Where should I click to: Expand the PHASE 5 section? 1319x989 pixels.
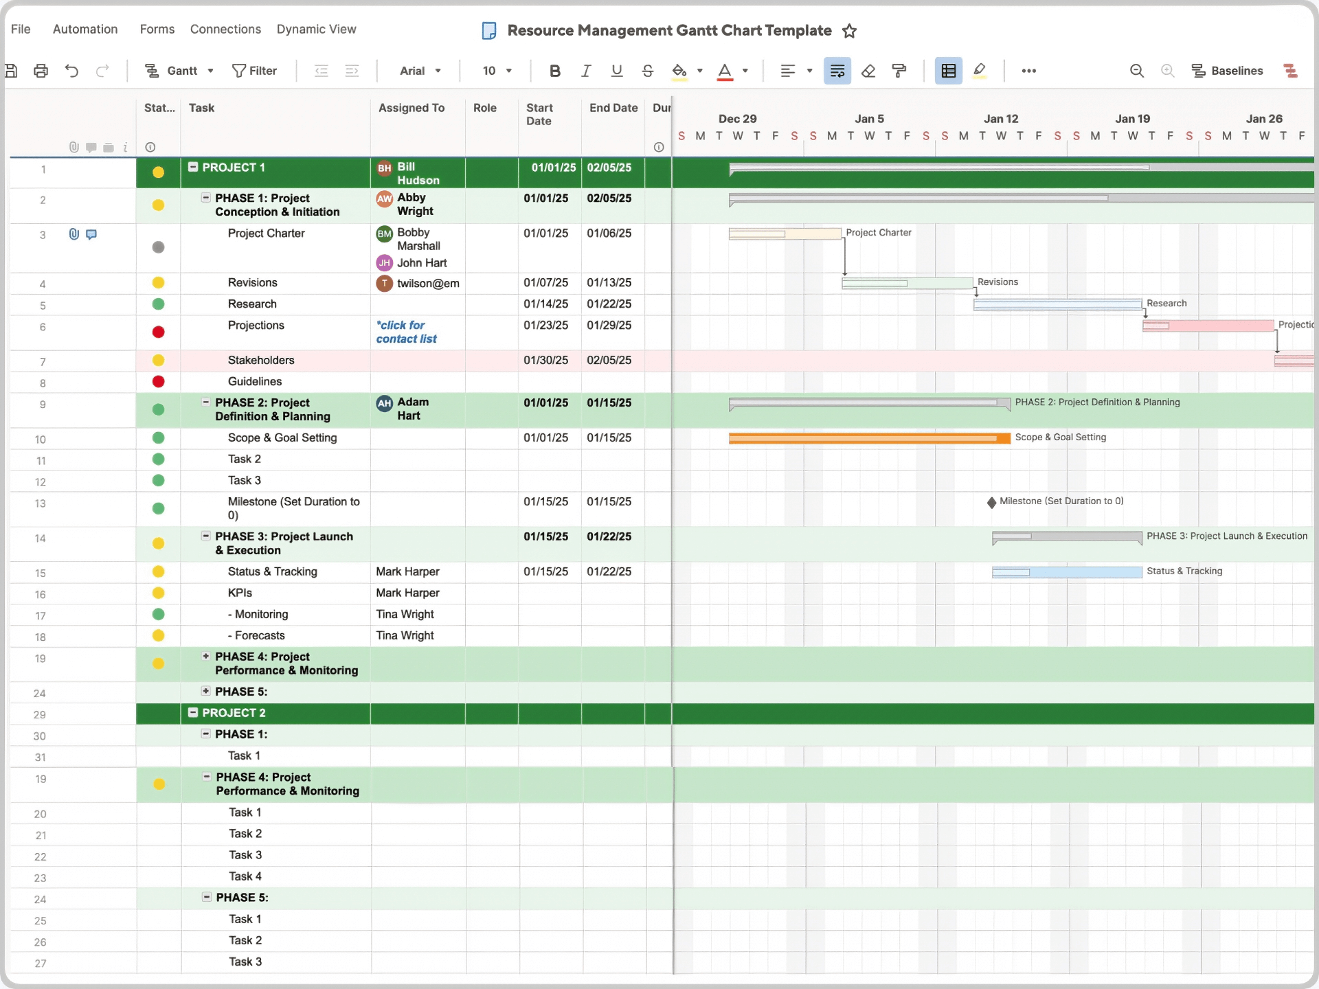[x=205, y=691]
